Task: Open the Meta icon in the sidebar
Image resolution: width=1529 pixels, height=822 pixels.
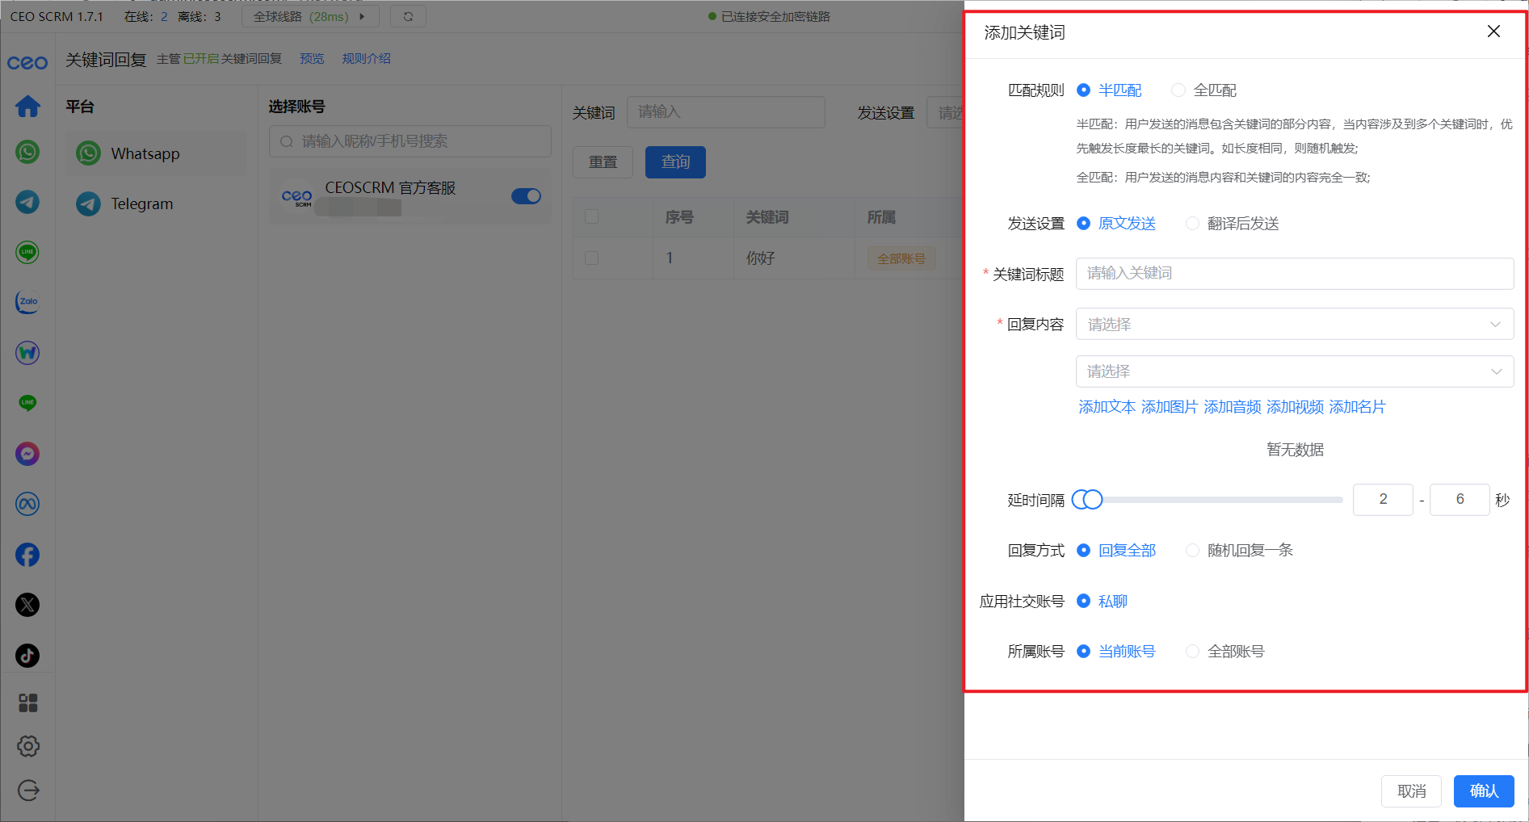Action: coord(27,504)
